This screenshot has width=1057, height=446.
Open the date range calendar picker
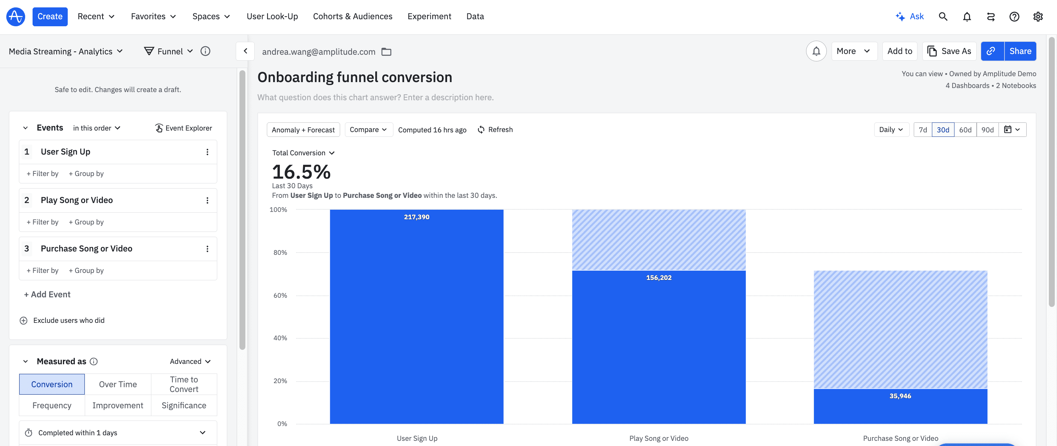[1012, 129]
